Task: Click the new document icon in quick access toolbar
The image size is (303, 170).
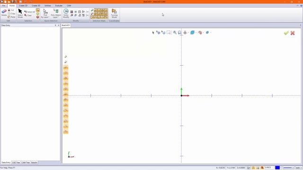Action: click(x=5, y=1)
